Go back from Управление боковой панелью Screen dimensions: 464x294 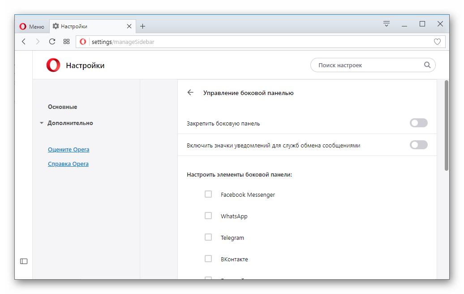(190, 93)
